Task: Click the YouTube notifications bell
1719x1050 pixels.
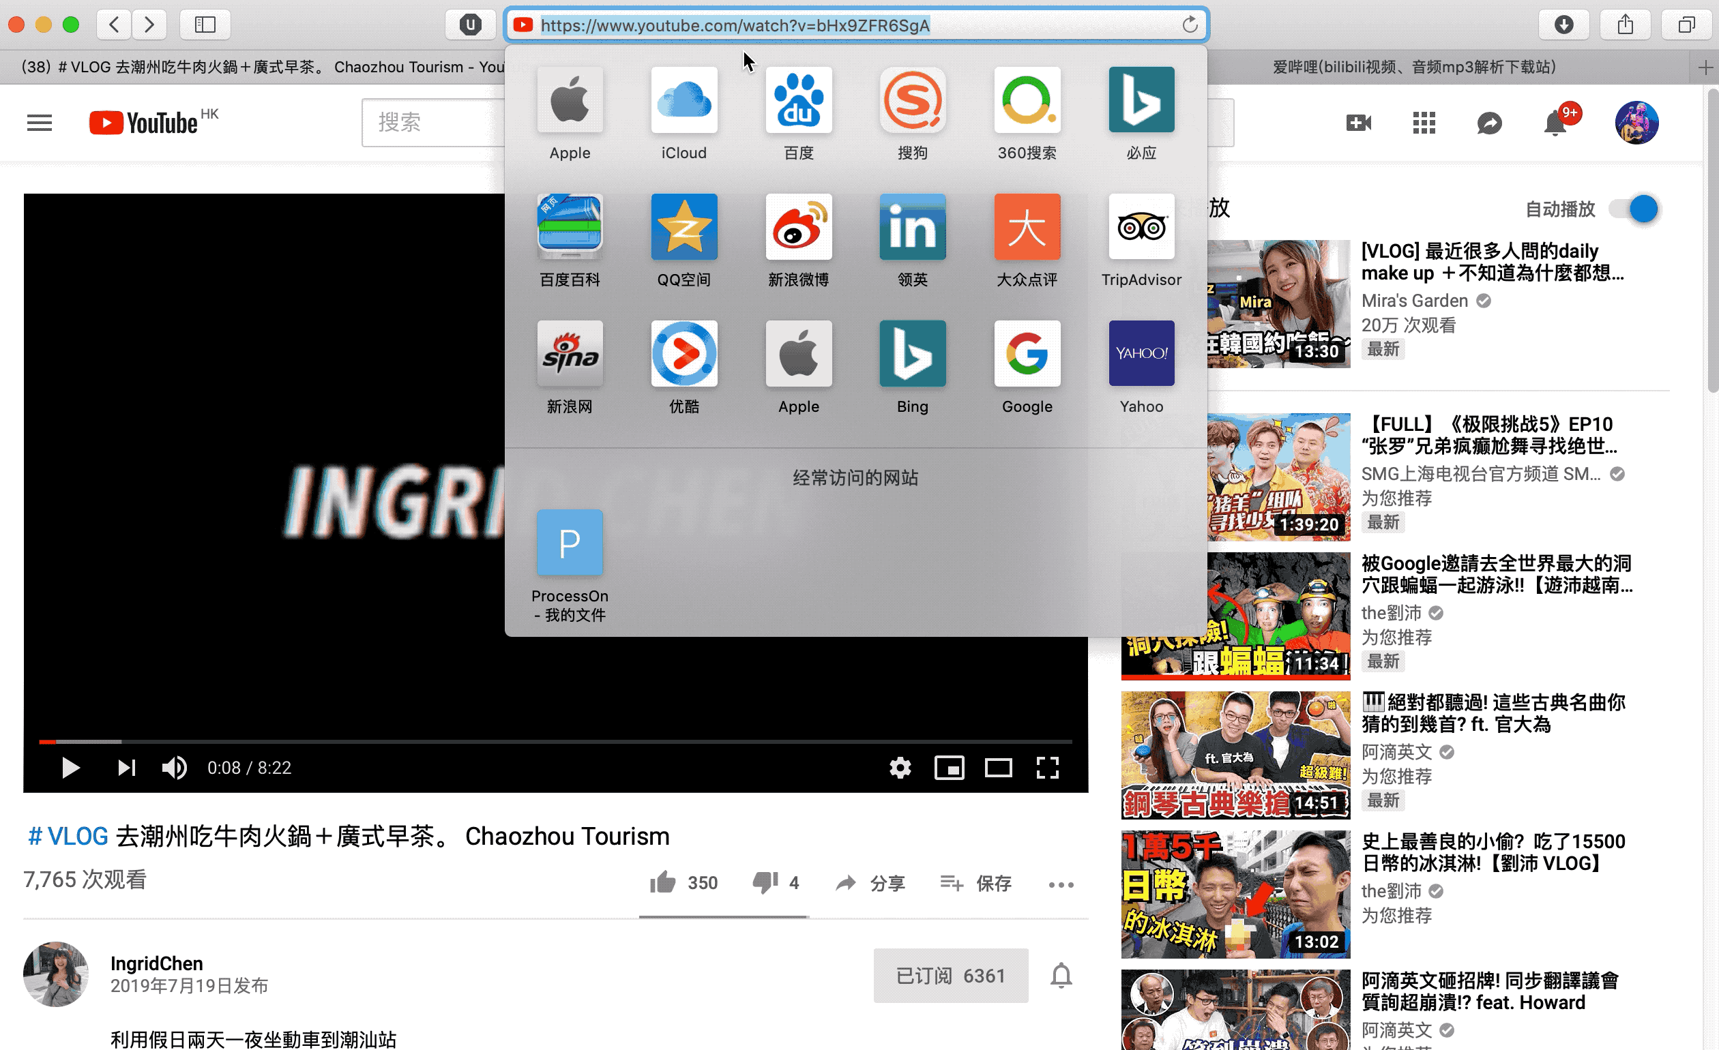Action: [1555, 123]
